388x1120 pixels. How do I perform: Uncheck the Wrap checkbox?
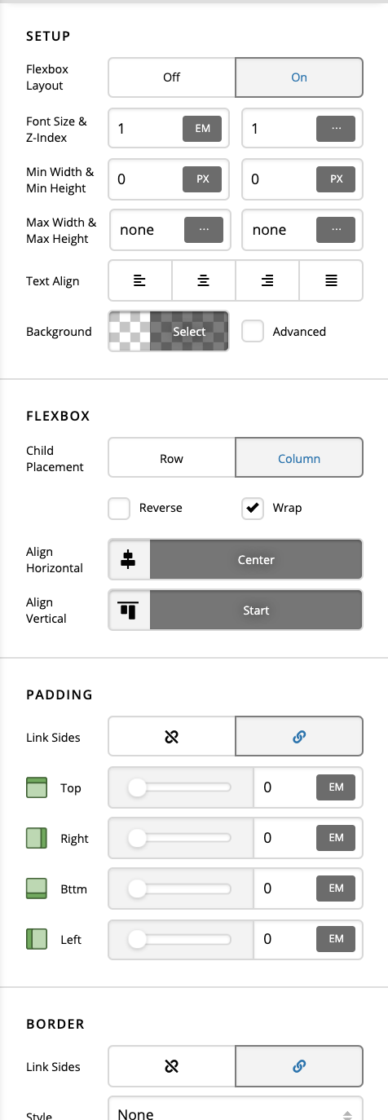[254, 509]
